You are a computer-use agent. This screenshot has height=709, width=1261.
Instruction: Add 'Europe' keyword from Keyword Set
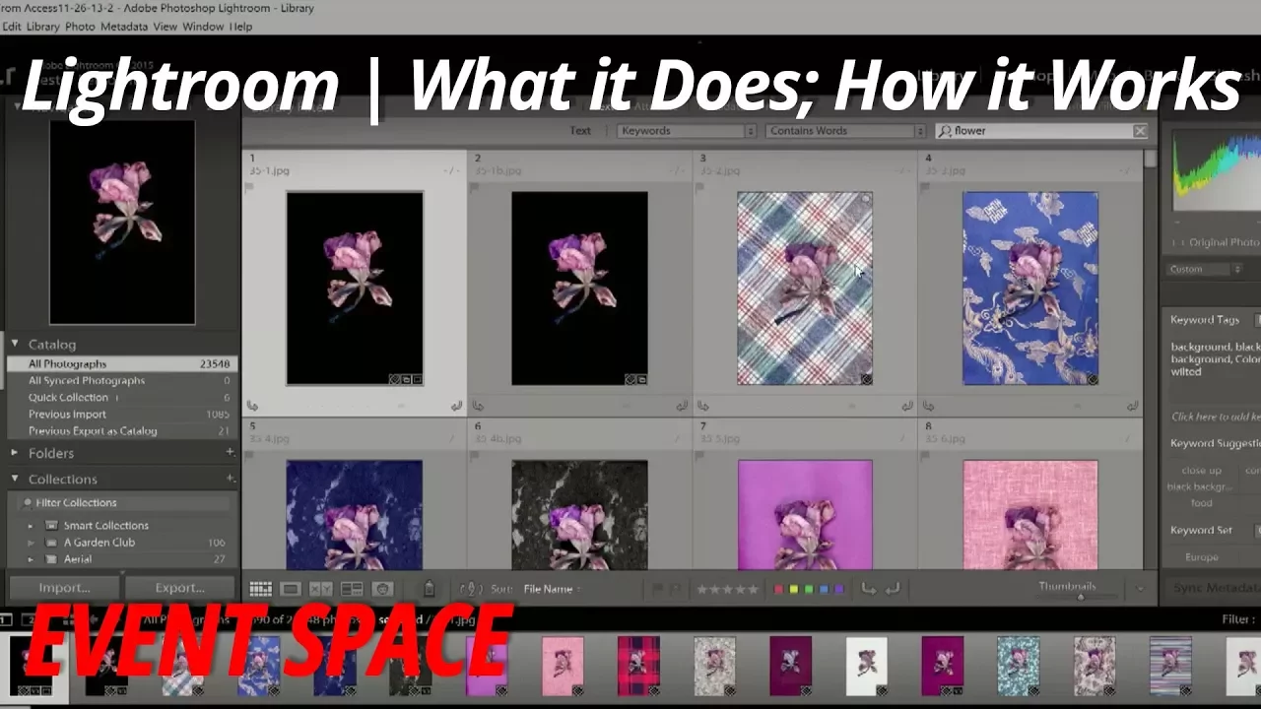click(1201, 557)
